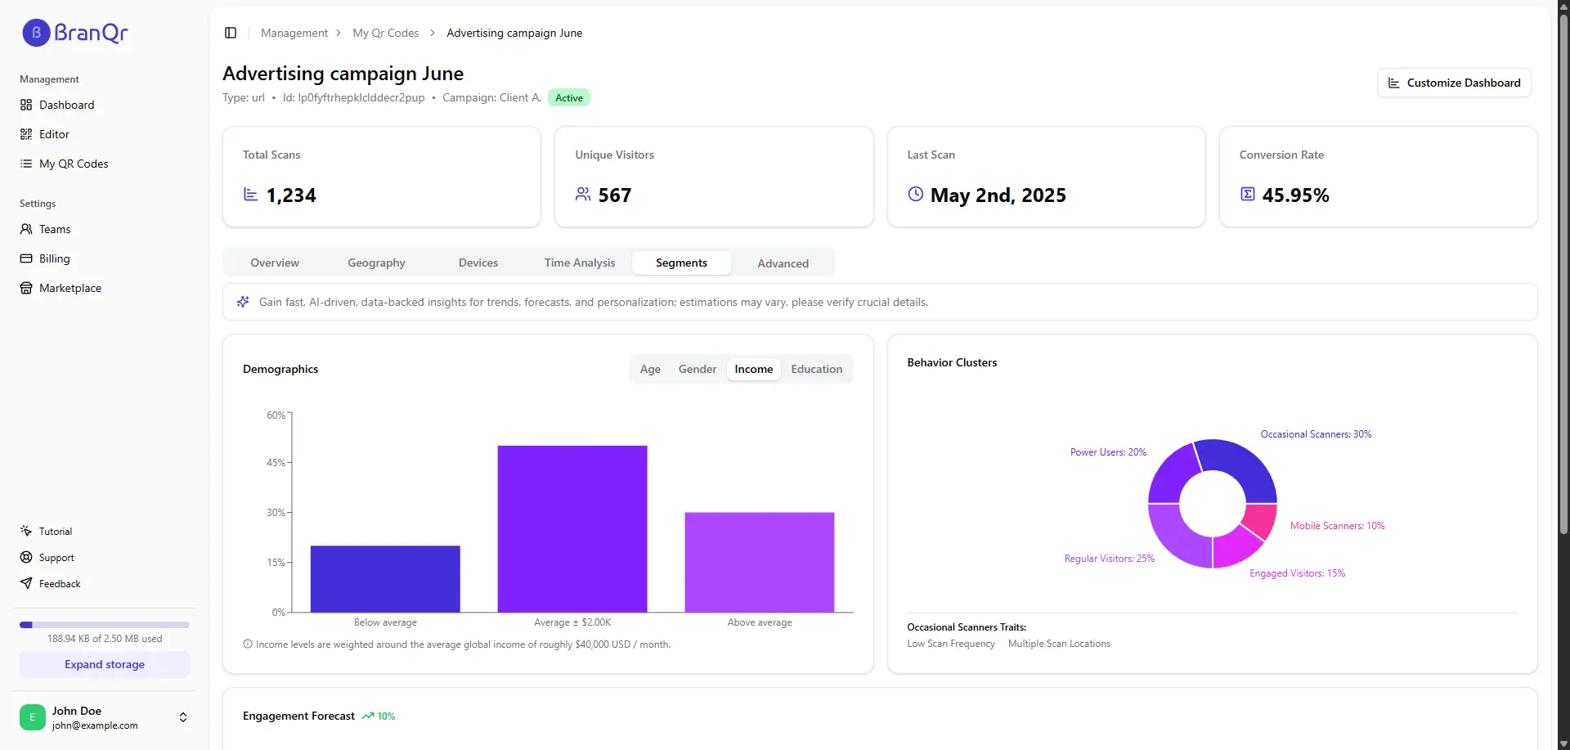Open the Billing page

[54, 258]
